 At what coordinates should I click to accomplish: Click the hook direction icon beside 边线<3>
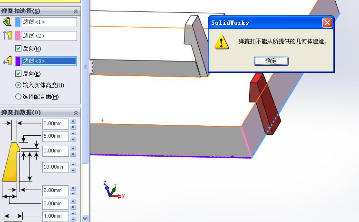7,61
